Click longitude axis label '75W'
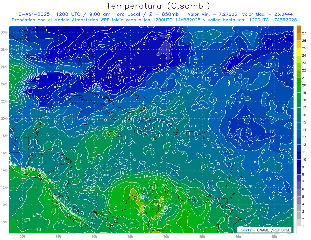This screenshot has width=311, height=240. coord(130,237)
